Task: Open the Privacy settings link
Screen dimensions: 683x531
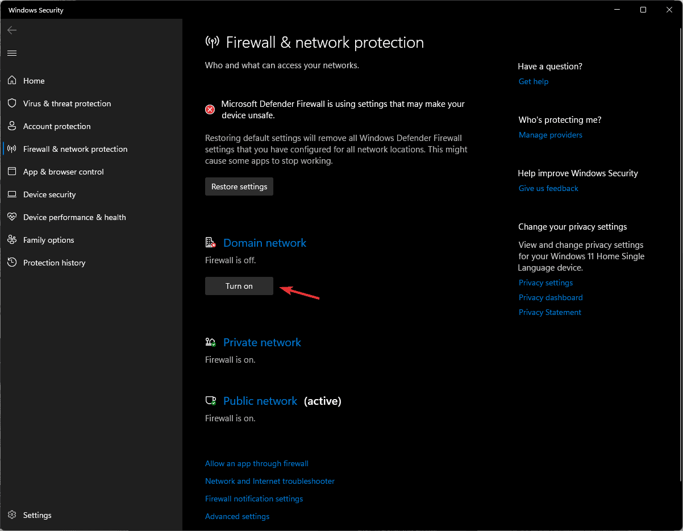Action: 545,283
